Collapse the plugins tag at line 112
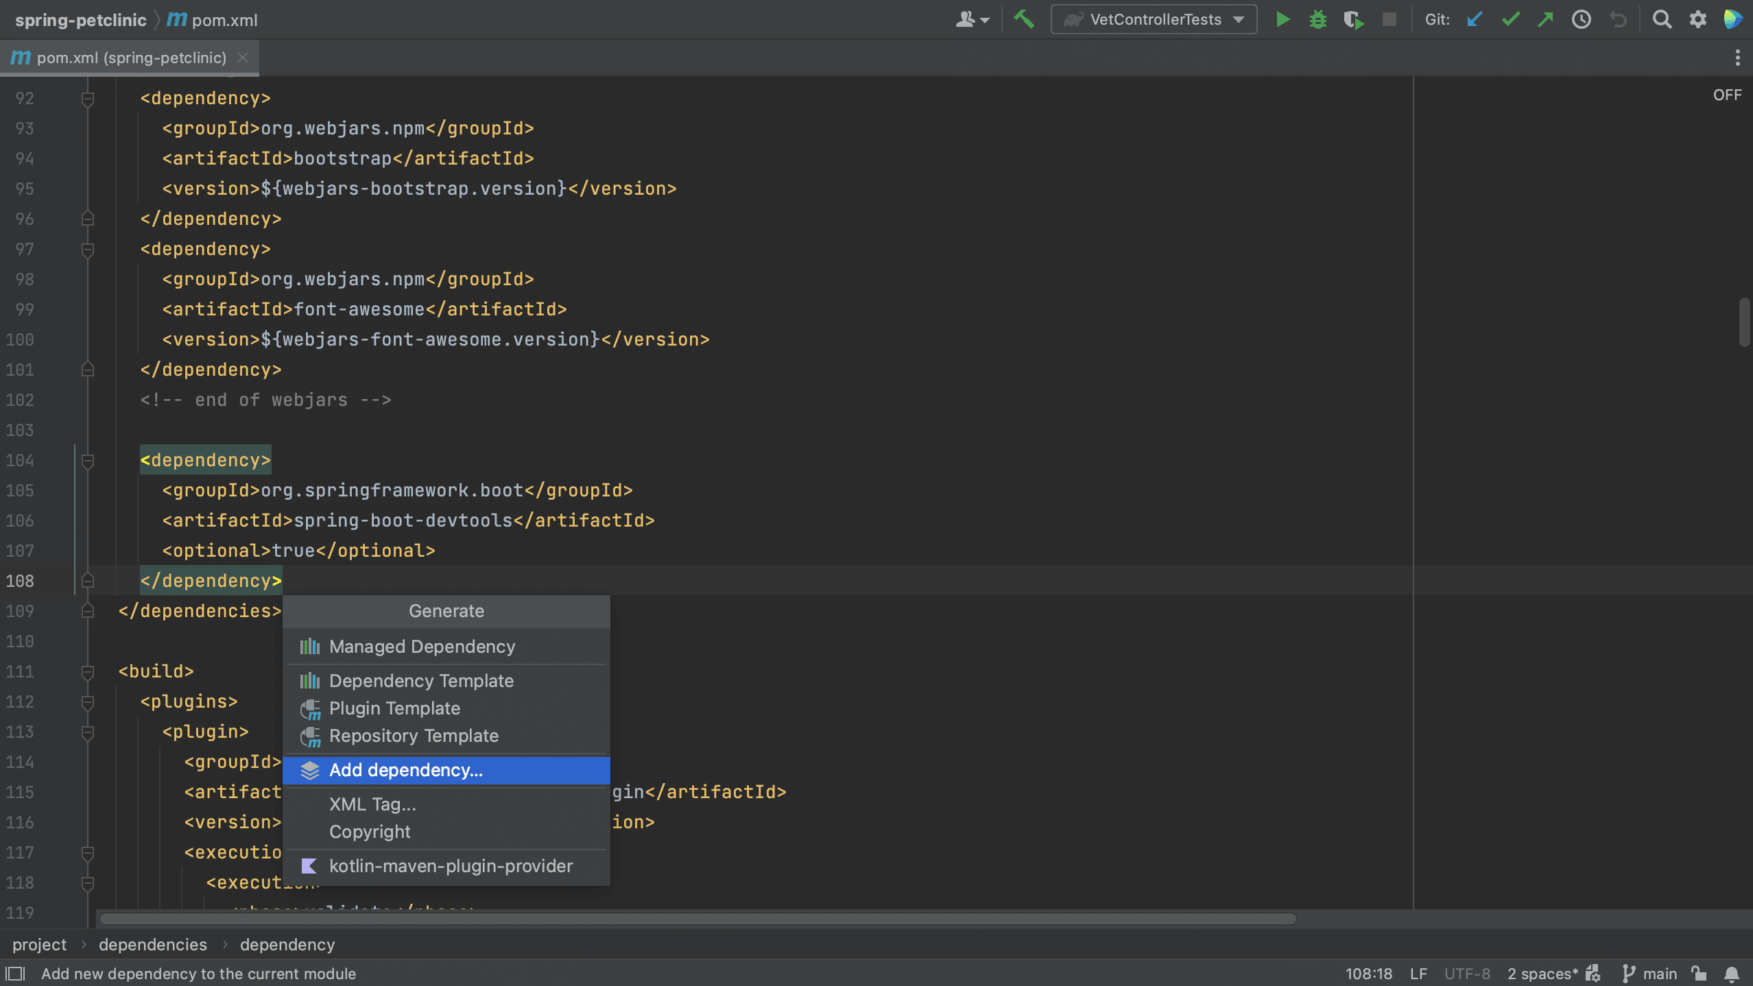This screenshot has height=986, width=1753. coord(88,702)
